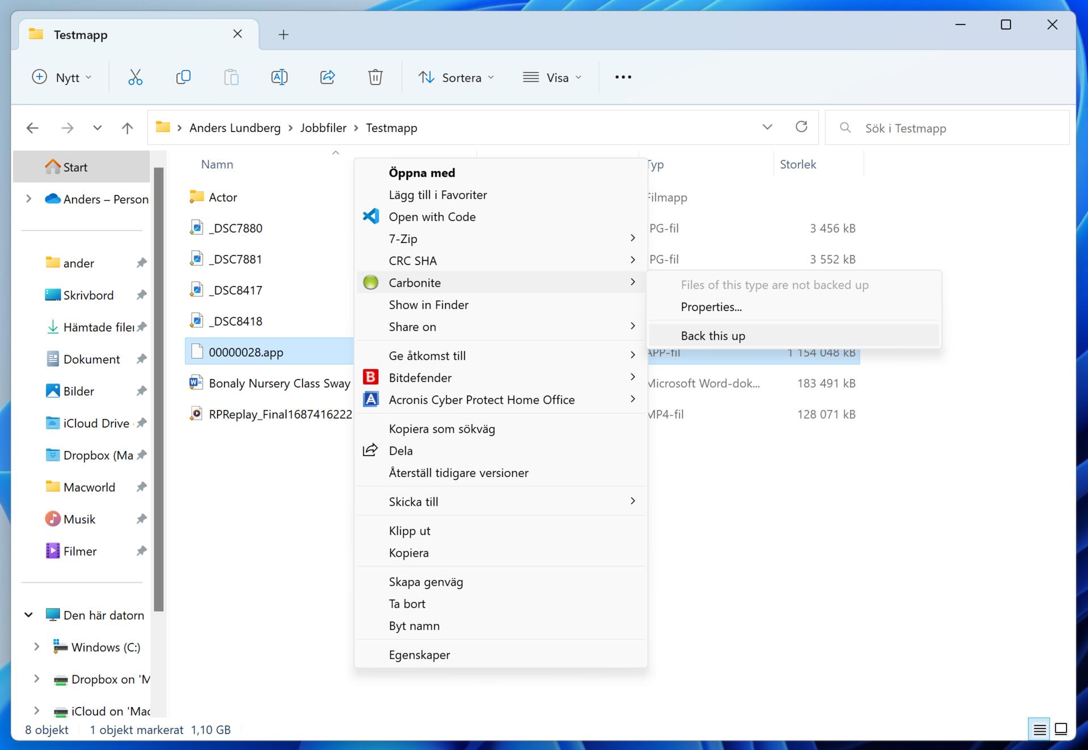1088x750 pixels.
Task: Navigate to Jobbfiler via the breadcrumb
Action: (323, 127)
